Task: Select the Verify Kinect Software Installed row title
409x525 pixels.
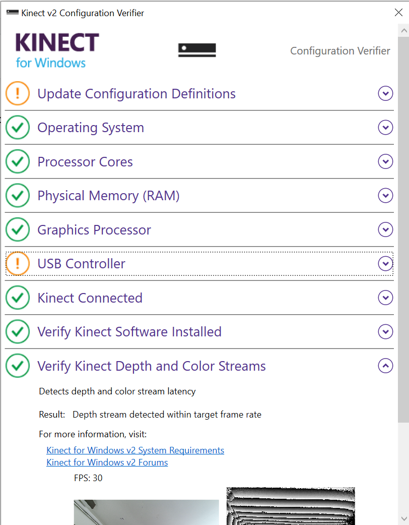Action: coord(129,332)
